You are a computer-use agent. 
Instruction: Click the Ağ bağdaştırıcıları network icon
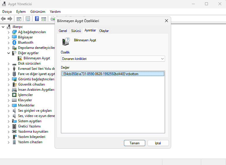[14, 32]
